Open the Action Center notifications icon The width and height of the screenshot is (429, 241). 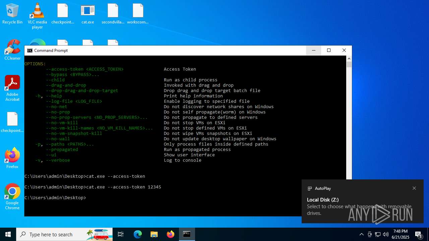419,234
